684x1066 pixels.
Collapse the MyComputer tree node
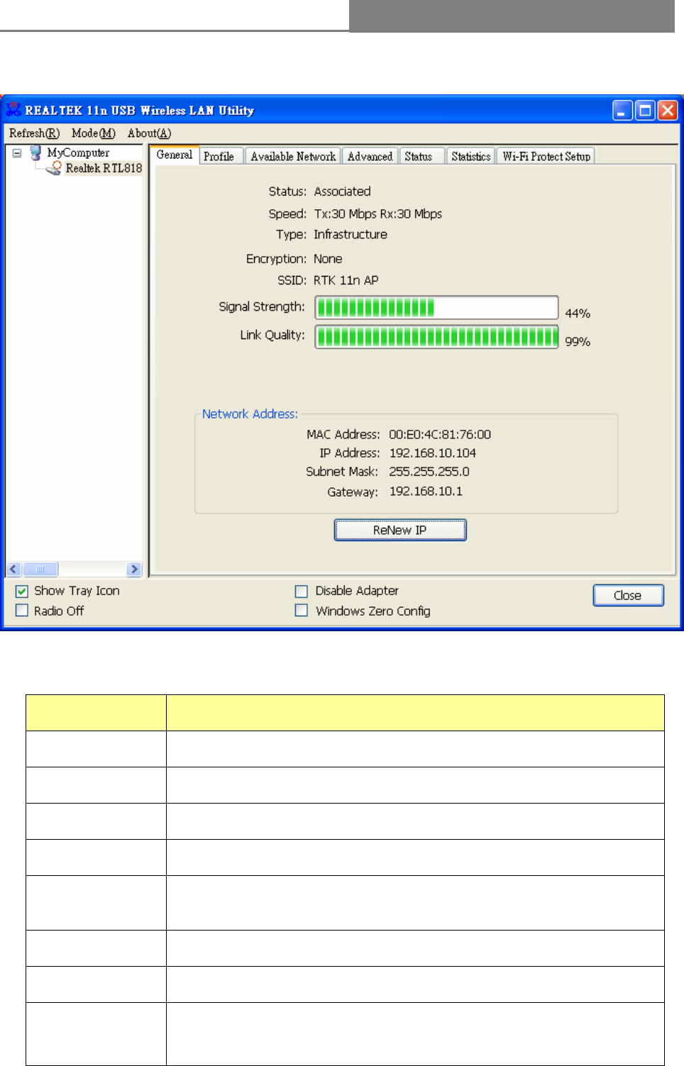tap(17, 152)
